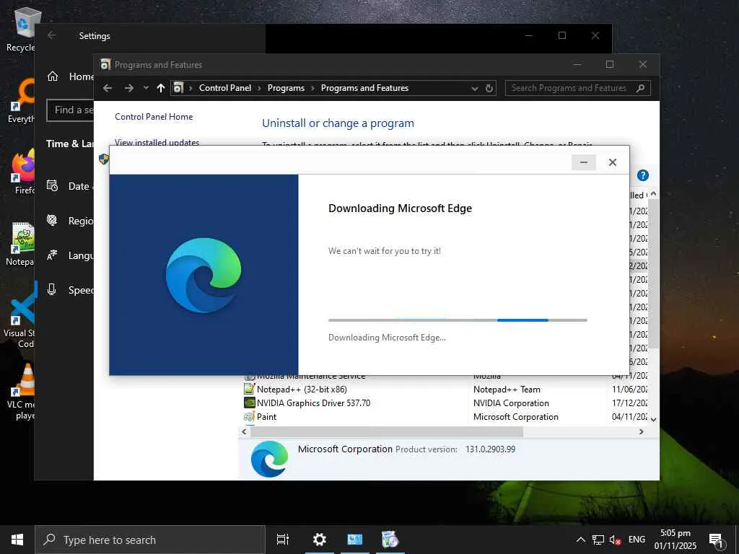Image resolution: width=739 pixels, height=554 pixels.
Task: Open View installed updates link
Action: [x=157, y=142]
